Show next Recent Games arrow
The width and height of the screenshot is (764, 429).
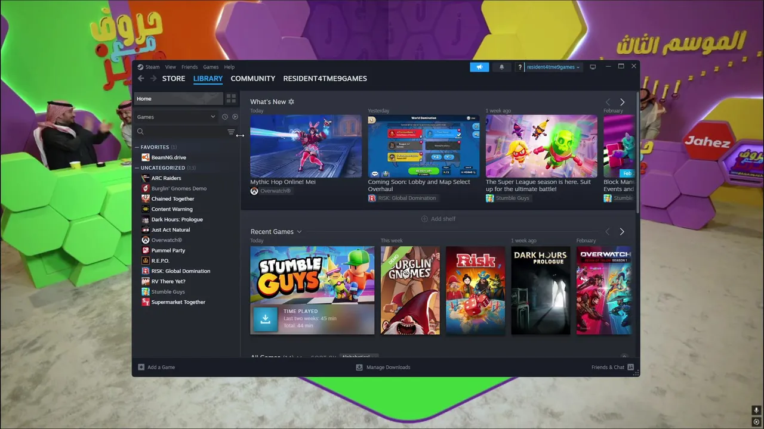tap(622, 232)
